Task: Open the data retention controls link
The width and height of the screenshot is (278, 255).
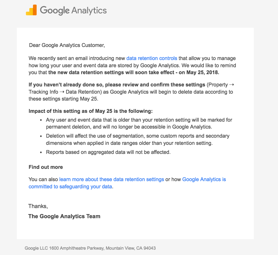Action: 152,58
